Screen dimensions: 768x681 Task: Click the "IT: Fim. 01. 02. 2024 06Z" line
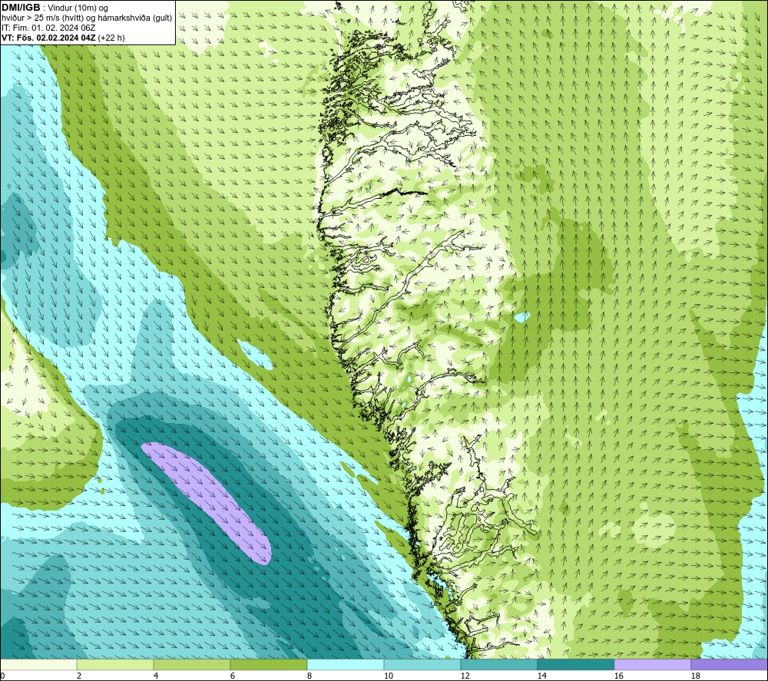point(48,28)
